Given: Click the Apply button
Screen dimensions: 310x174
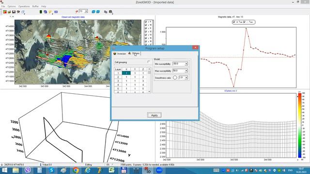Looking at the screenshot, I should point(154,115).
